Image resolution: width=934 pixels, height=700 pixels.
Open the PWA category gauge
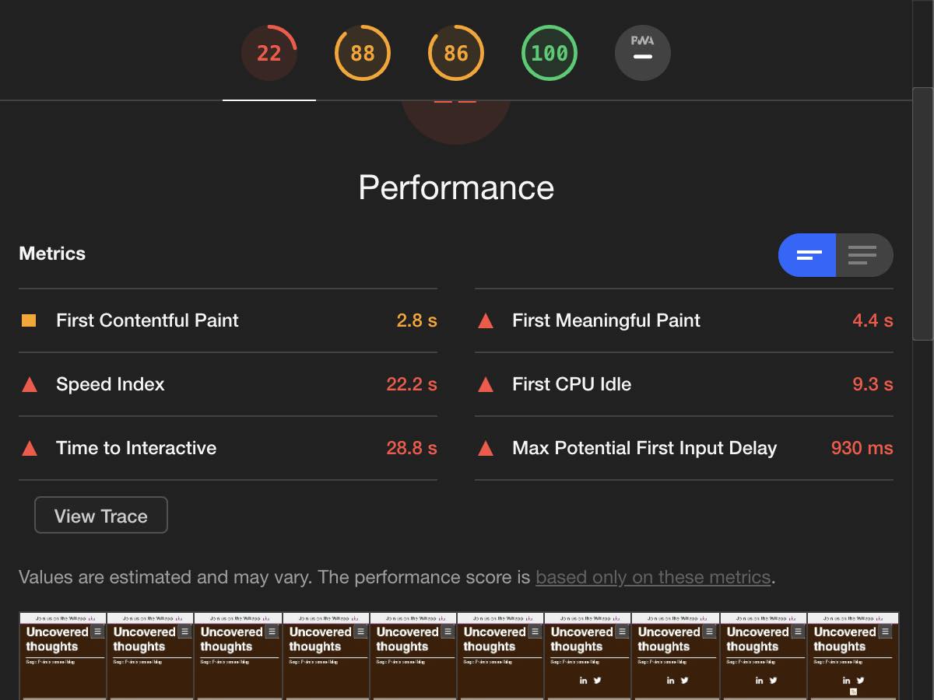coord(643,53)
